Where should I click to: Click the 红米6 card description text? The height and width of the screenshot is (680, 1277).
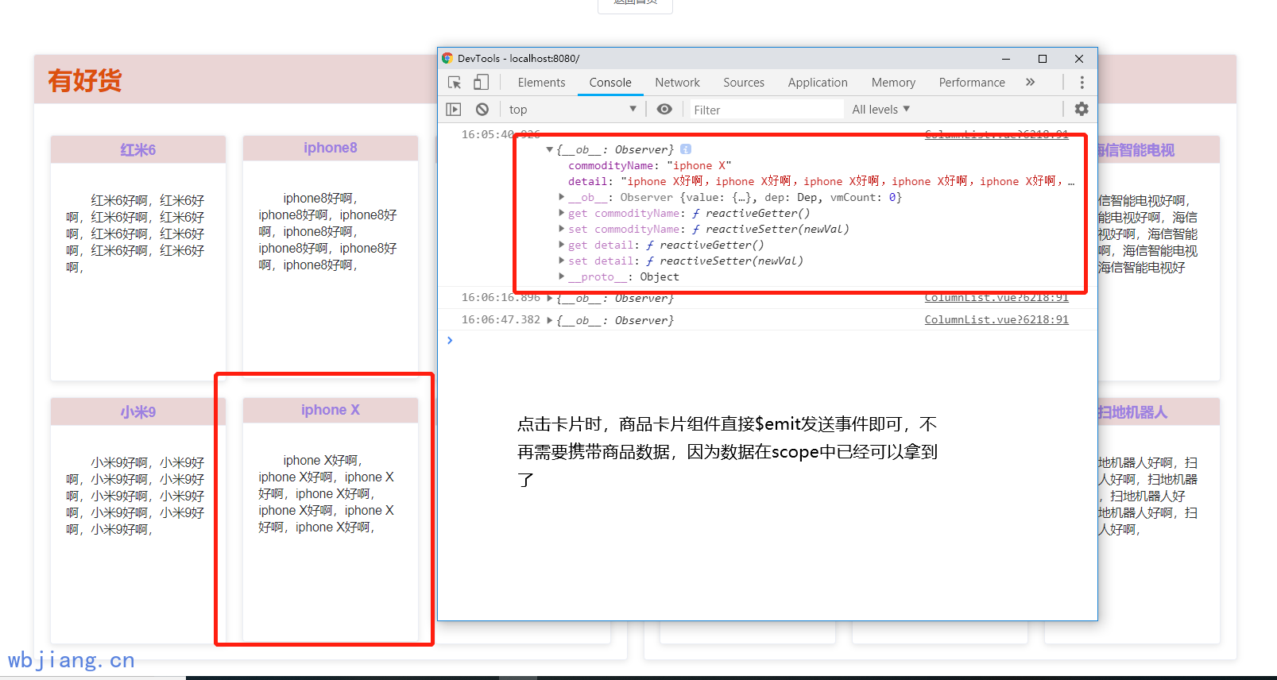(x=135, y=234)
